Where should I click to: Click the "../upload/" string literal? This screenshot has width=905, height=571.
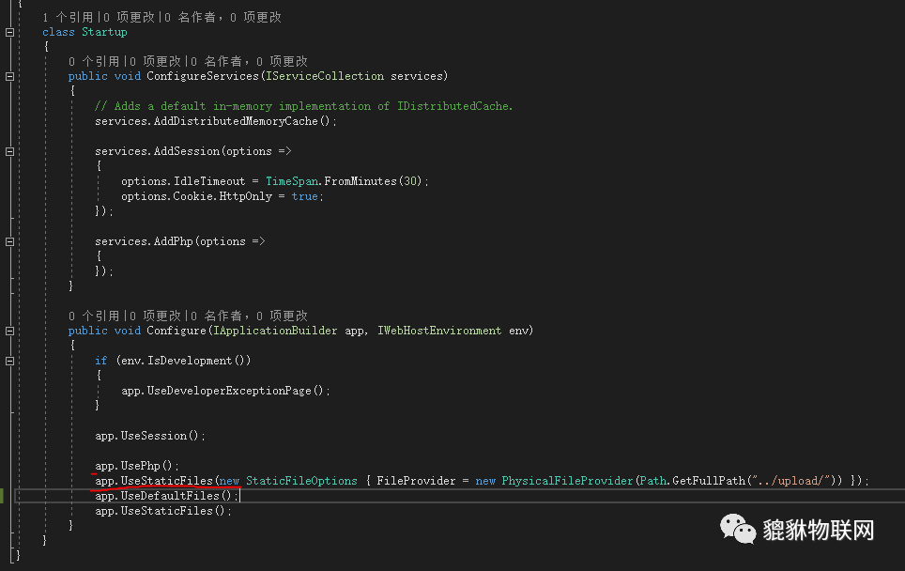click(790, 481)
